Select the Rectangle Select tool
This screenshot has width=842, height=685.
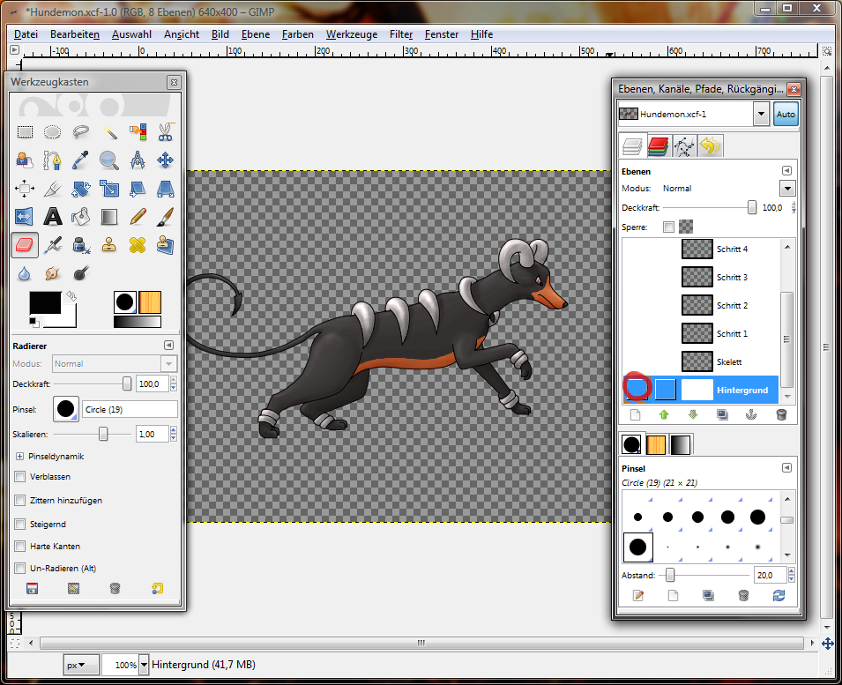tap(25, 131)
